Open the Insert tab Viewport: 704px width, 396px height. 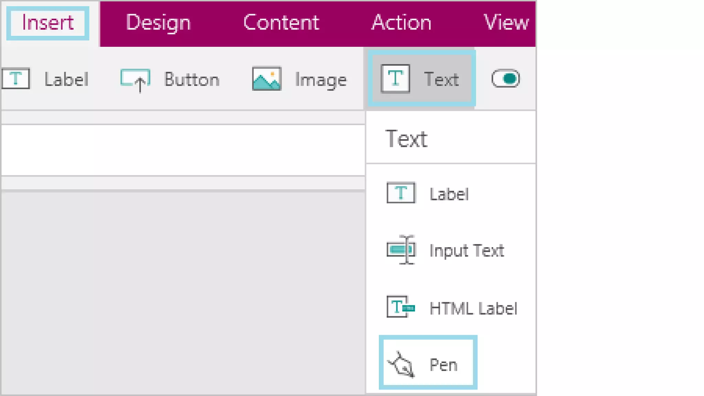coord(48,23)
